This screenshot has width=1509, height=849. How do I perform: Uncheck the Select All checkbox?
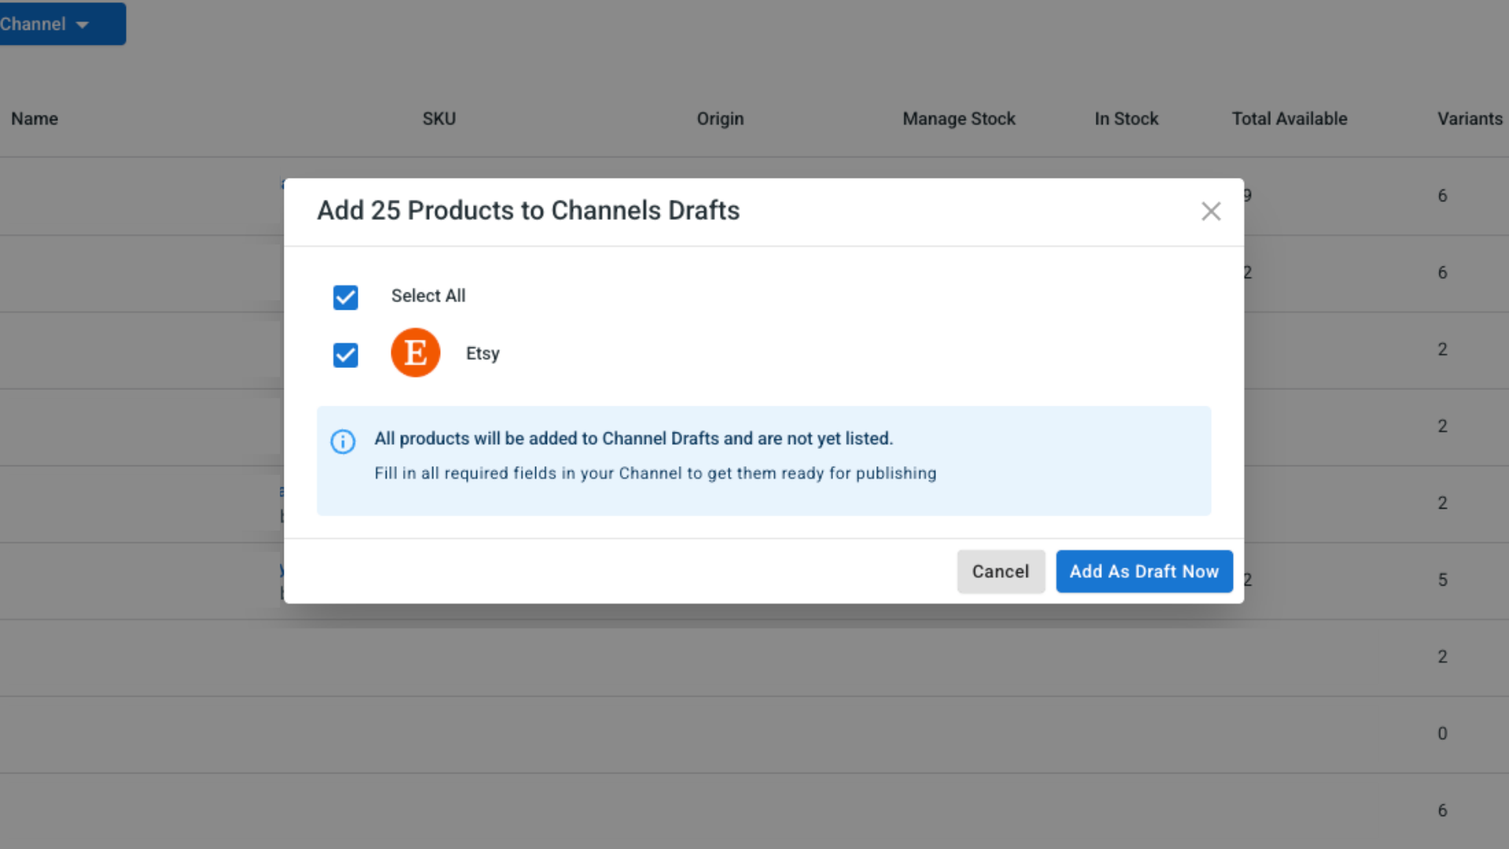click(345, 297)
